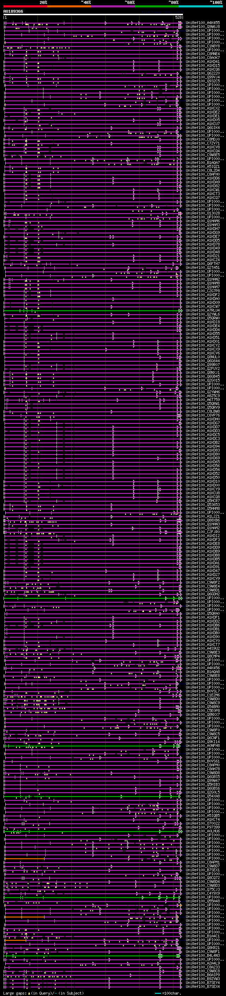Select hit label UniRef100_C8A0K7

(x=203, y=58)
